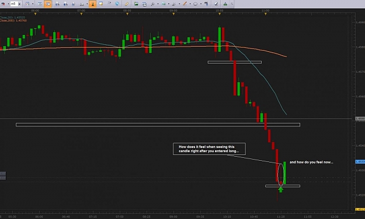Click the green pyramid icon in the toolbar
This screenshot has width=365, height=219.
click(x=225, y=4)
